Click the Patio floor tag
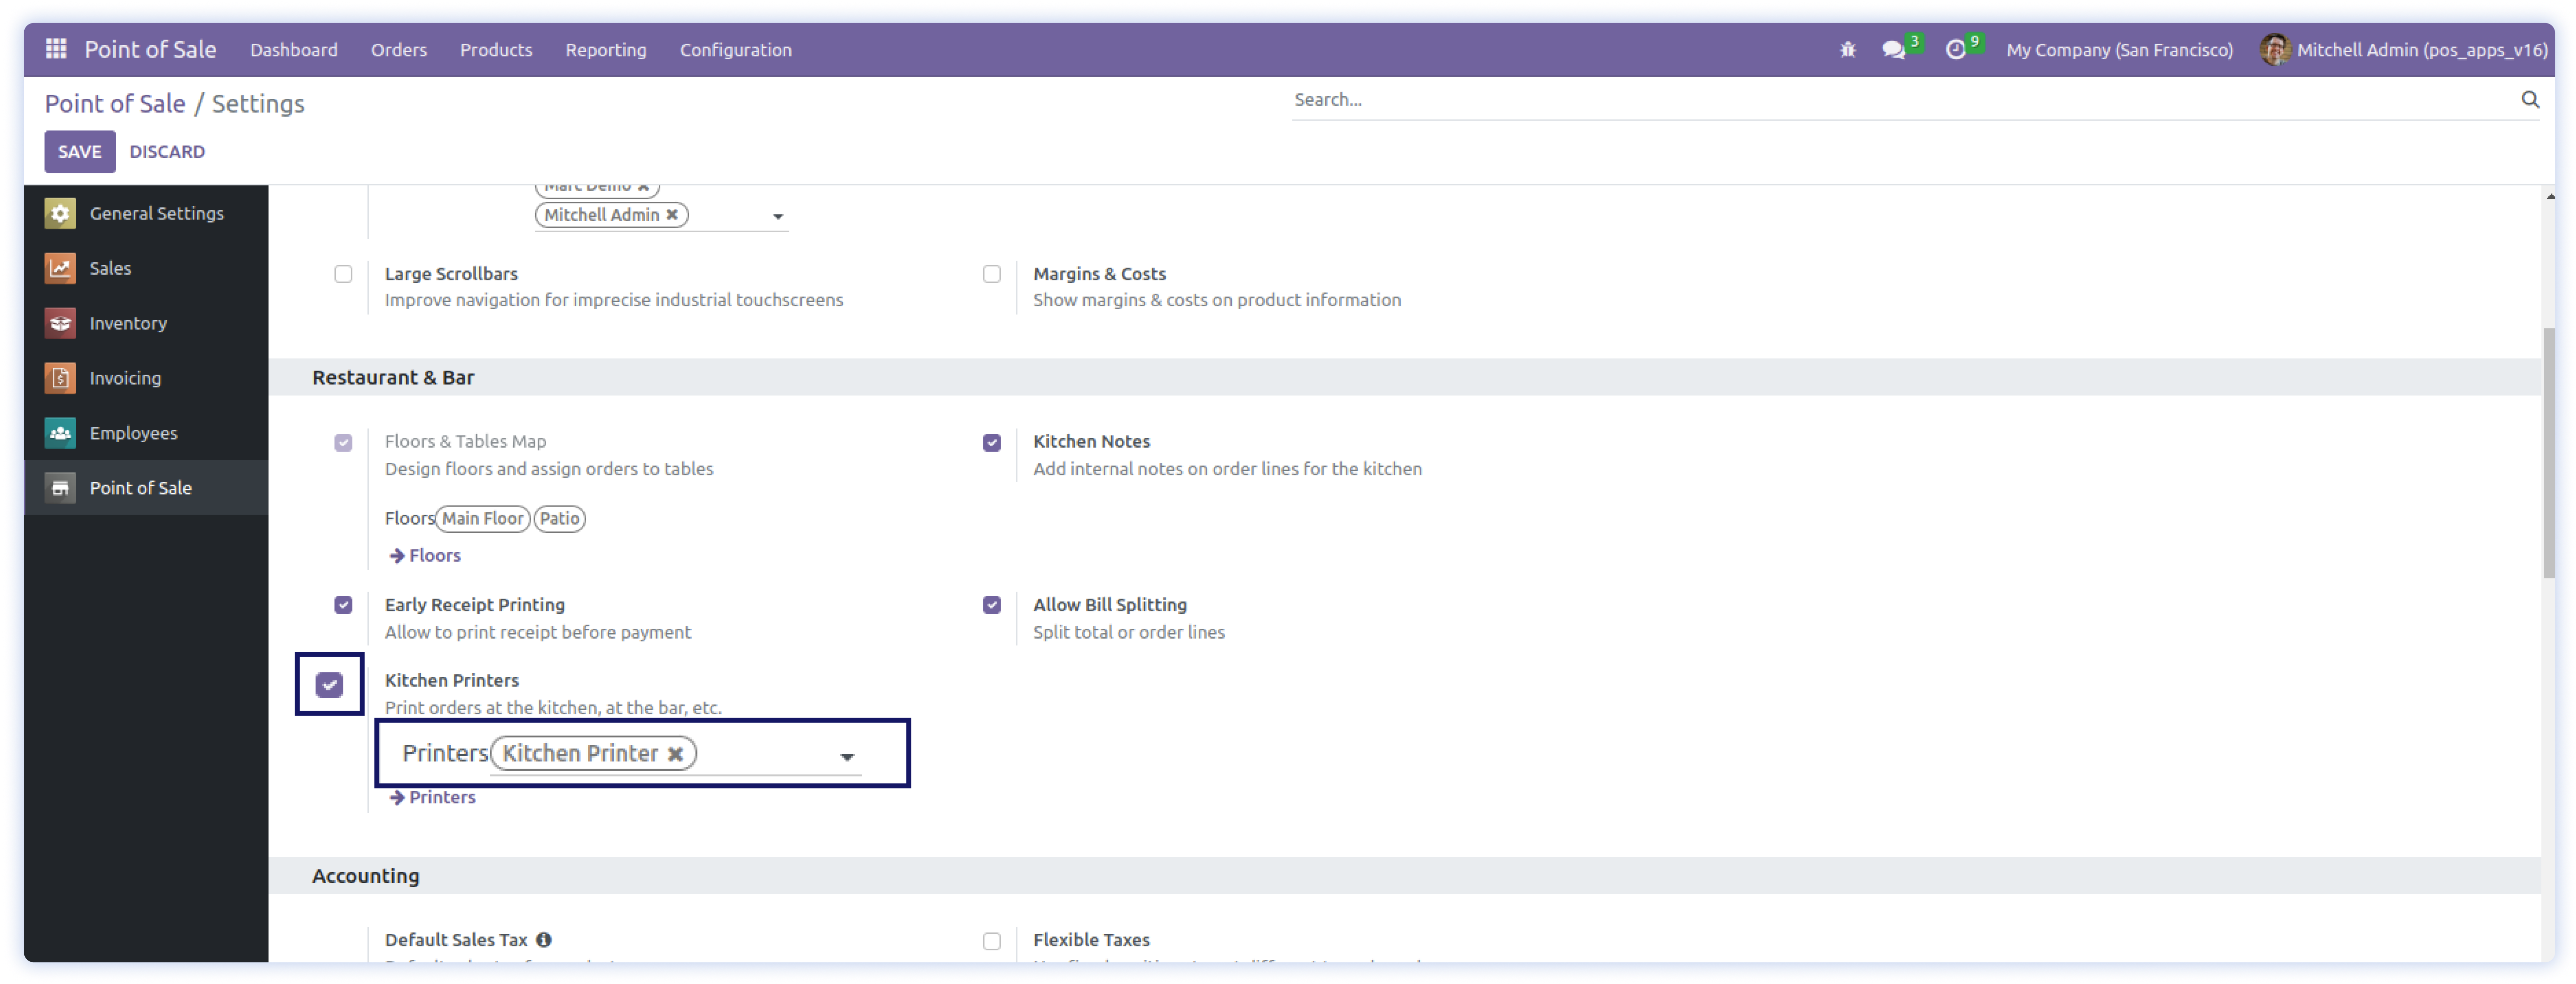Viewport: 2576px width, 984px height. click(560, 518)
